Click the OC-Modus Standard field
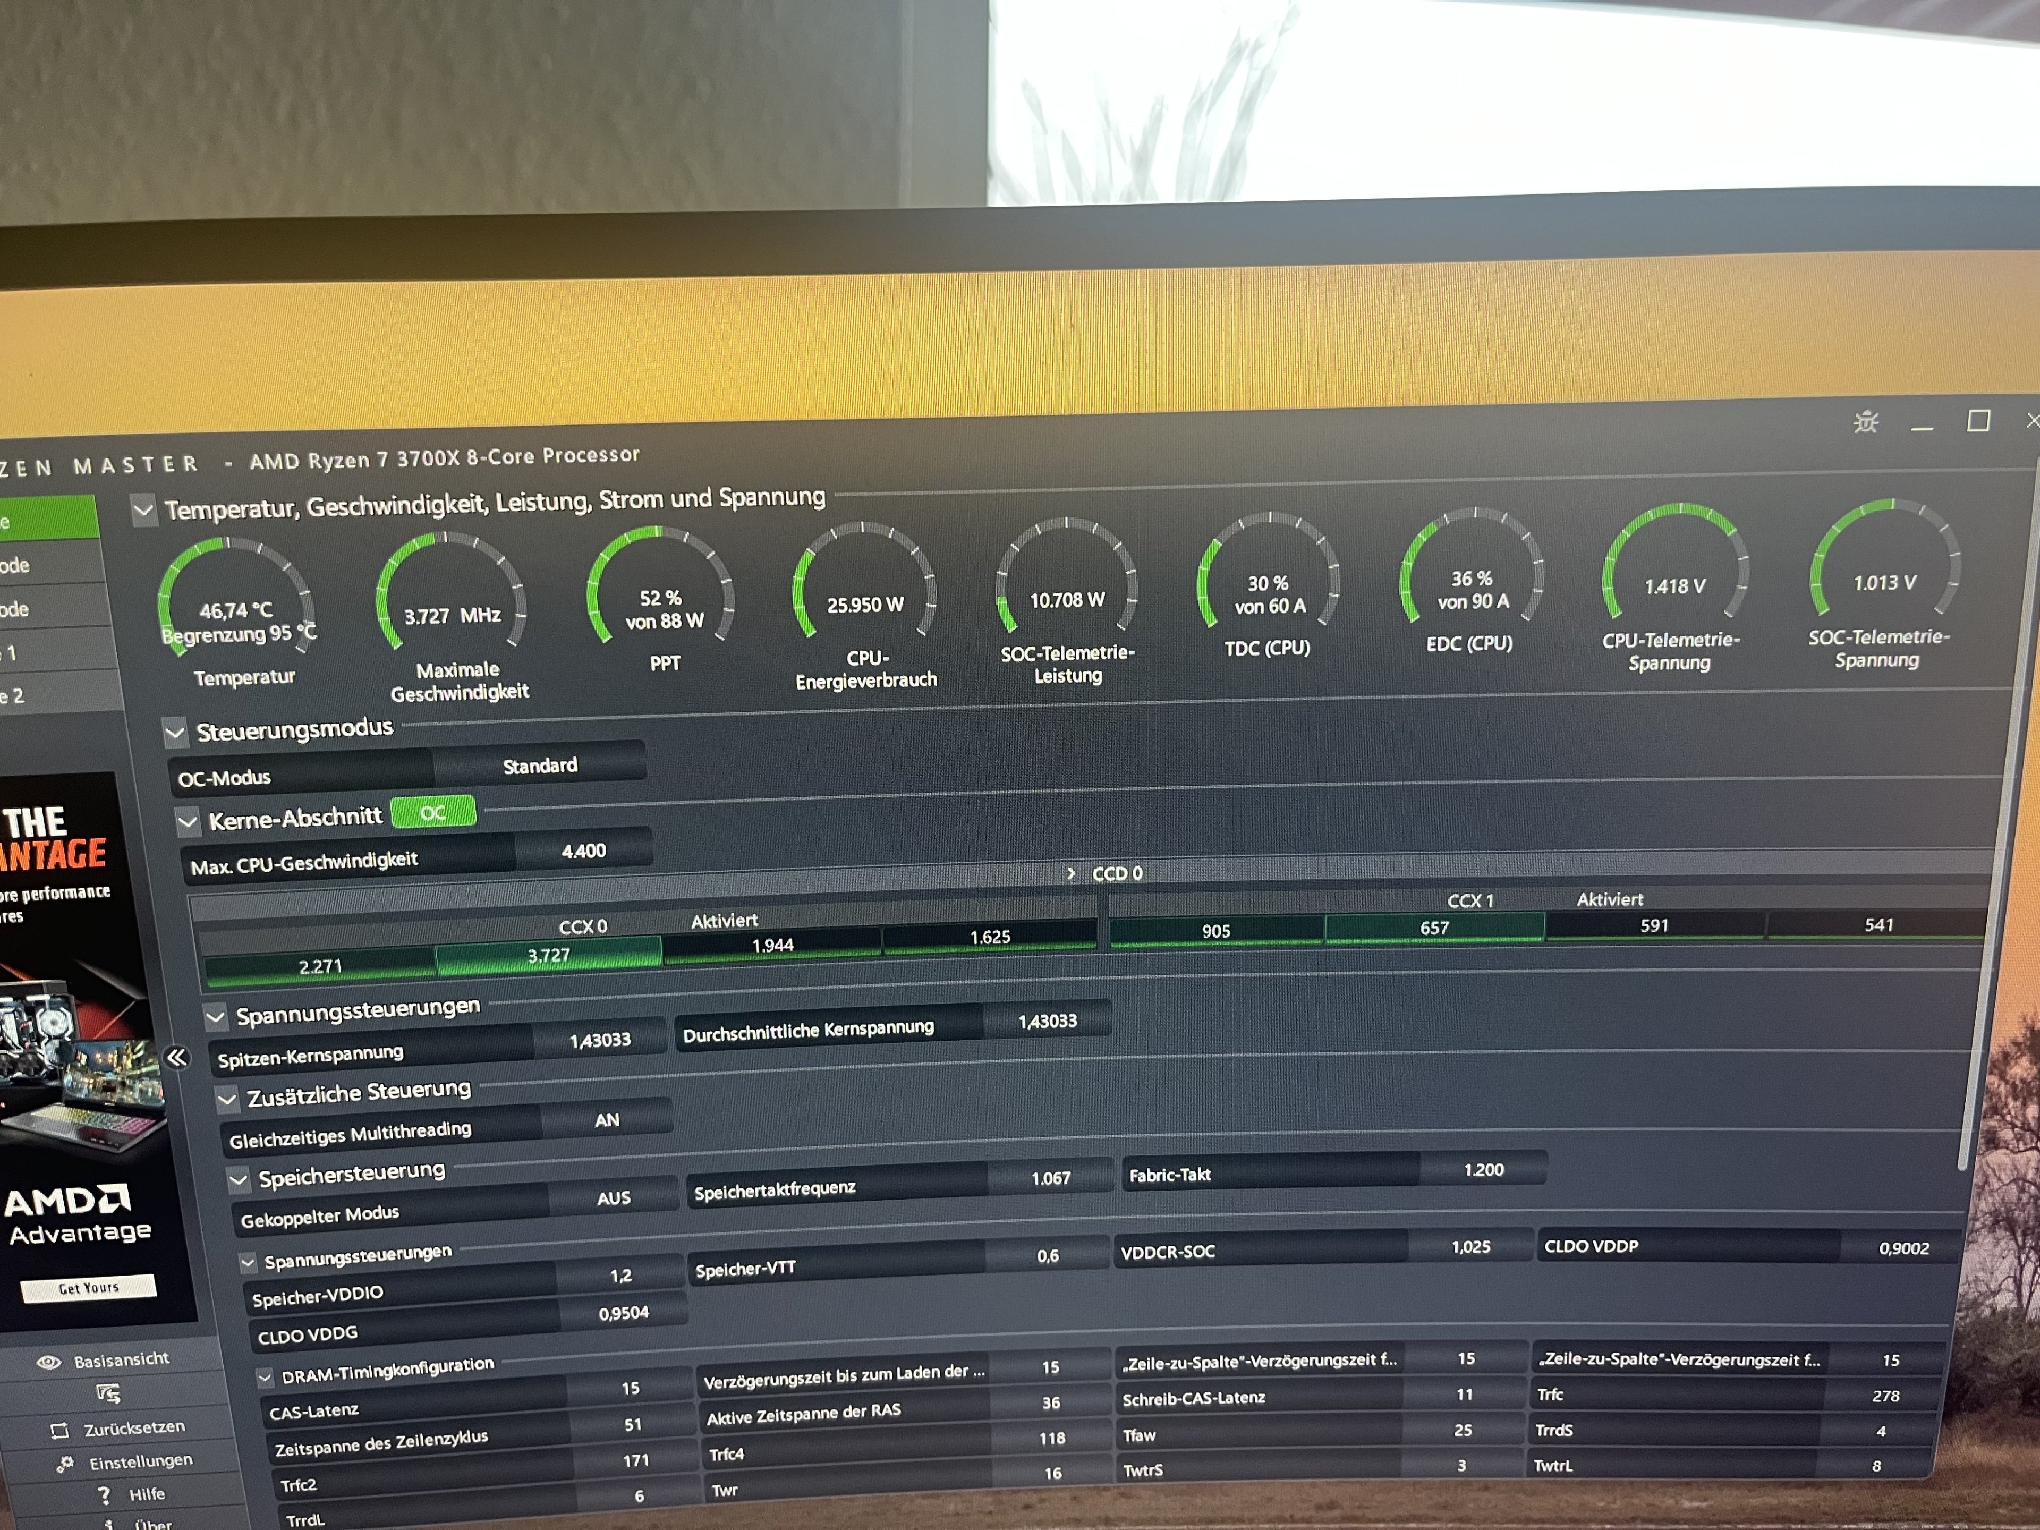 [540, 766]
